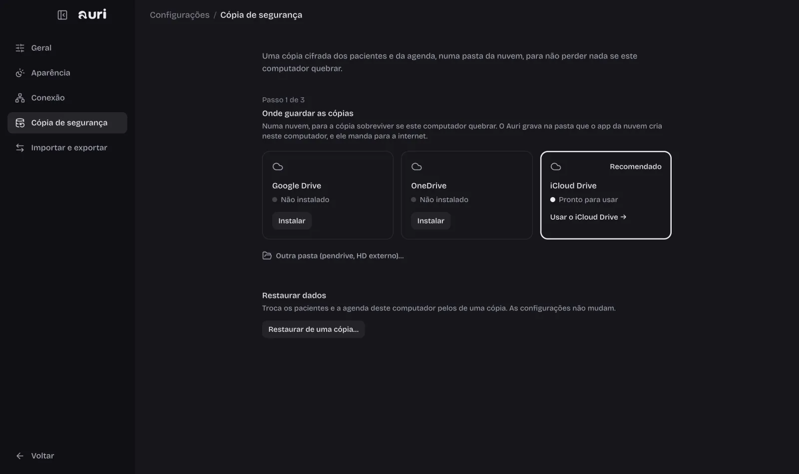Select the iCloud Drive card title
799x474 pixels.
pos(573,186)
